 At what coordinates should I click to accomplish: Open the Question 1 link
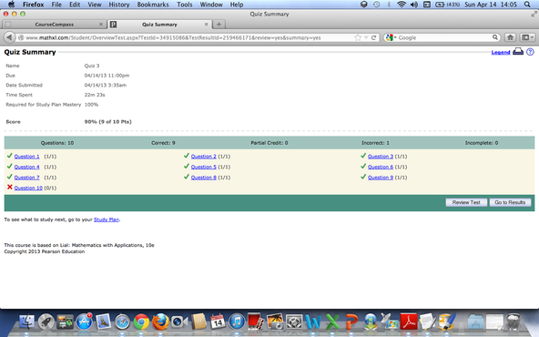coord(26,157)
